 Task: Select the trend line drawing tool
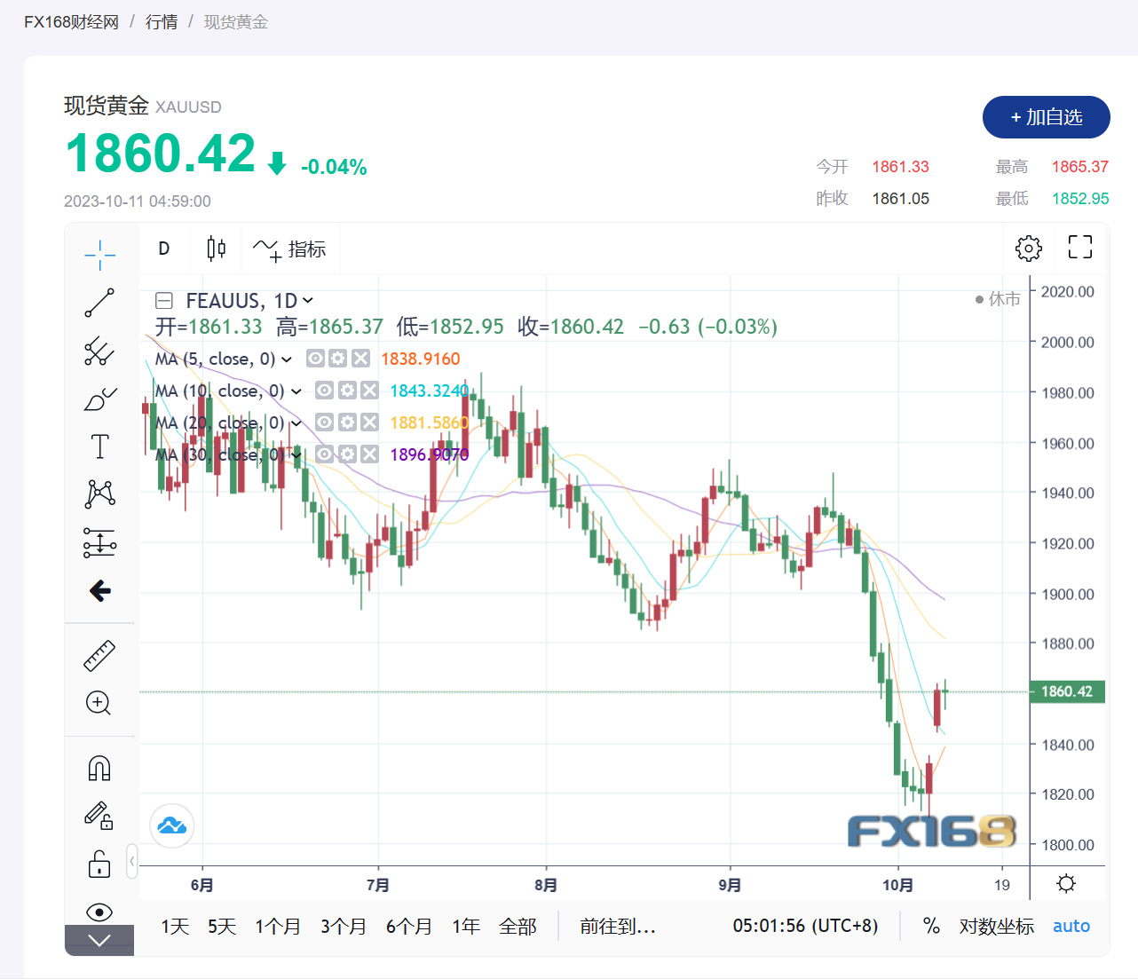tap(99, 303)
